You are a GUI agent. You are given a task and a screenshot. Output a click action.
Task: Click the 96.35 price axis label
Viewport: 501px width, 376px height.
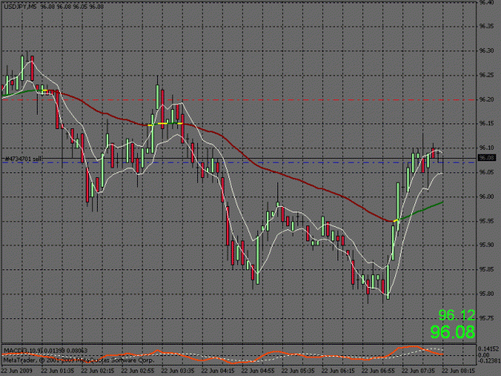click(487, 26)
